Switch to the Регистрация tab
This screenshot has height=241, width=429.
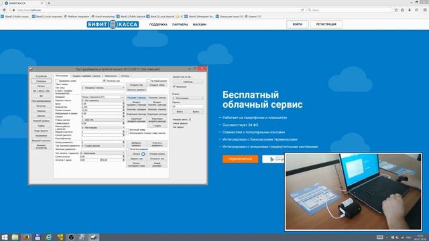pyautogui.click(x=62, y=76)
